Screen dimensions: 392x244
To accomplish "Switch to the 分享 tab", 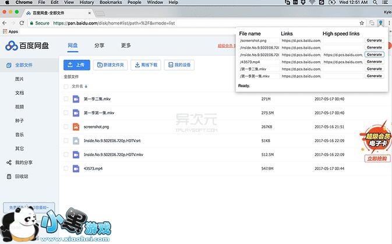I will click(100, 45).
